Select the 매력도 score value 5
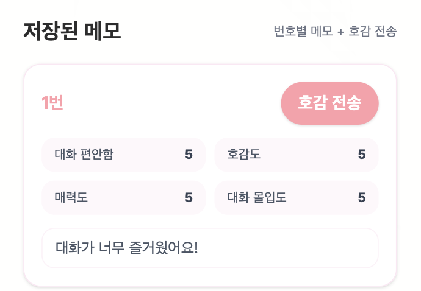Screen dimensions: 421x291 pyautogui.click(x=189, y=198)
